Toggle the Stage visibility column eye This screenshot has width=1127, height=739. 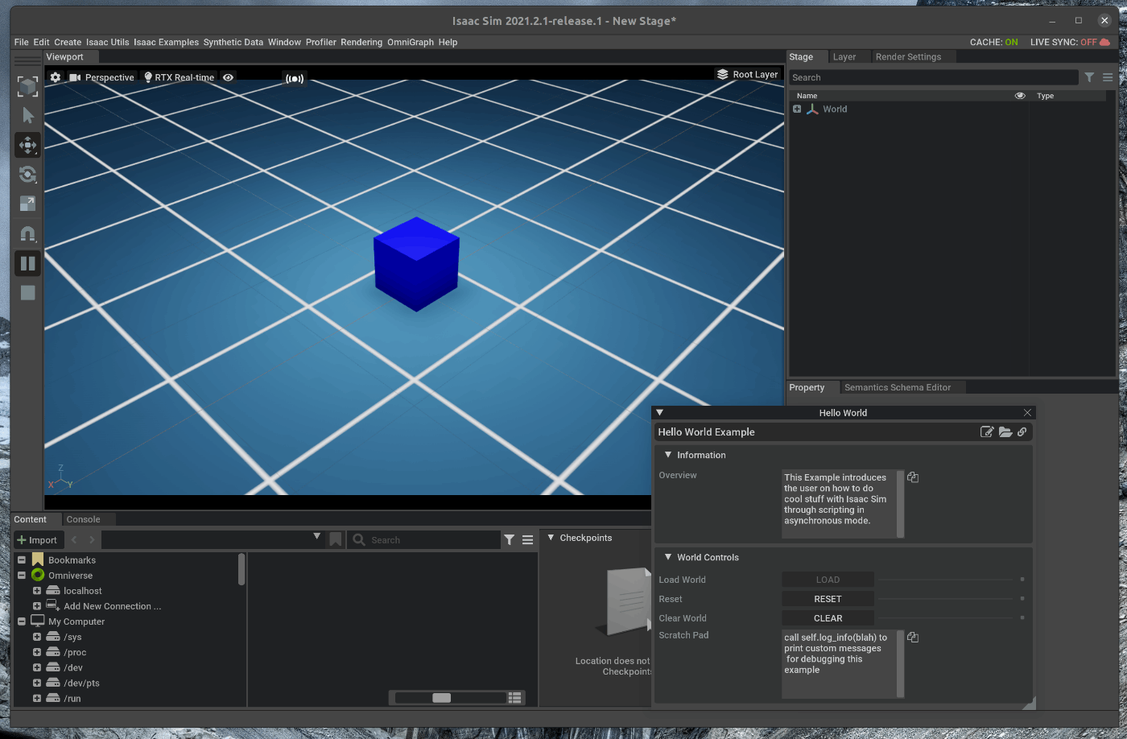(x=1020, y=96)
